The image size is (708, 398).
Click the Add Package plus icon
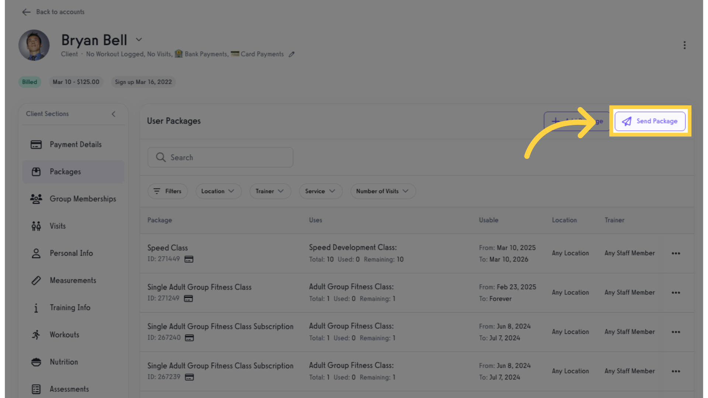555,121
